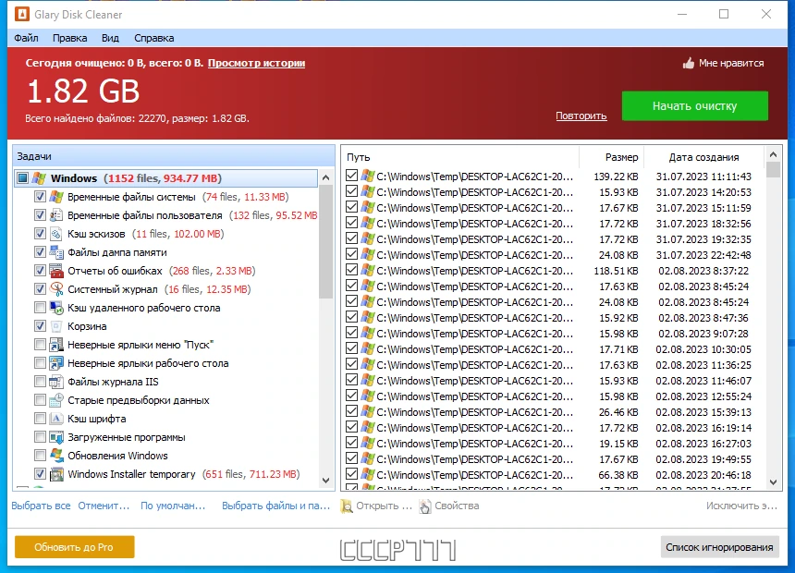The width and height of the screenshot is (795, 573).
Task: Click the thumbs-up icon beside Мне нравится
Action: point(688,63)
